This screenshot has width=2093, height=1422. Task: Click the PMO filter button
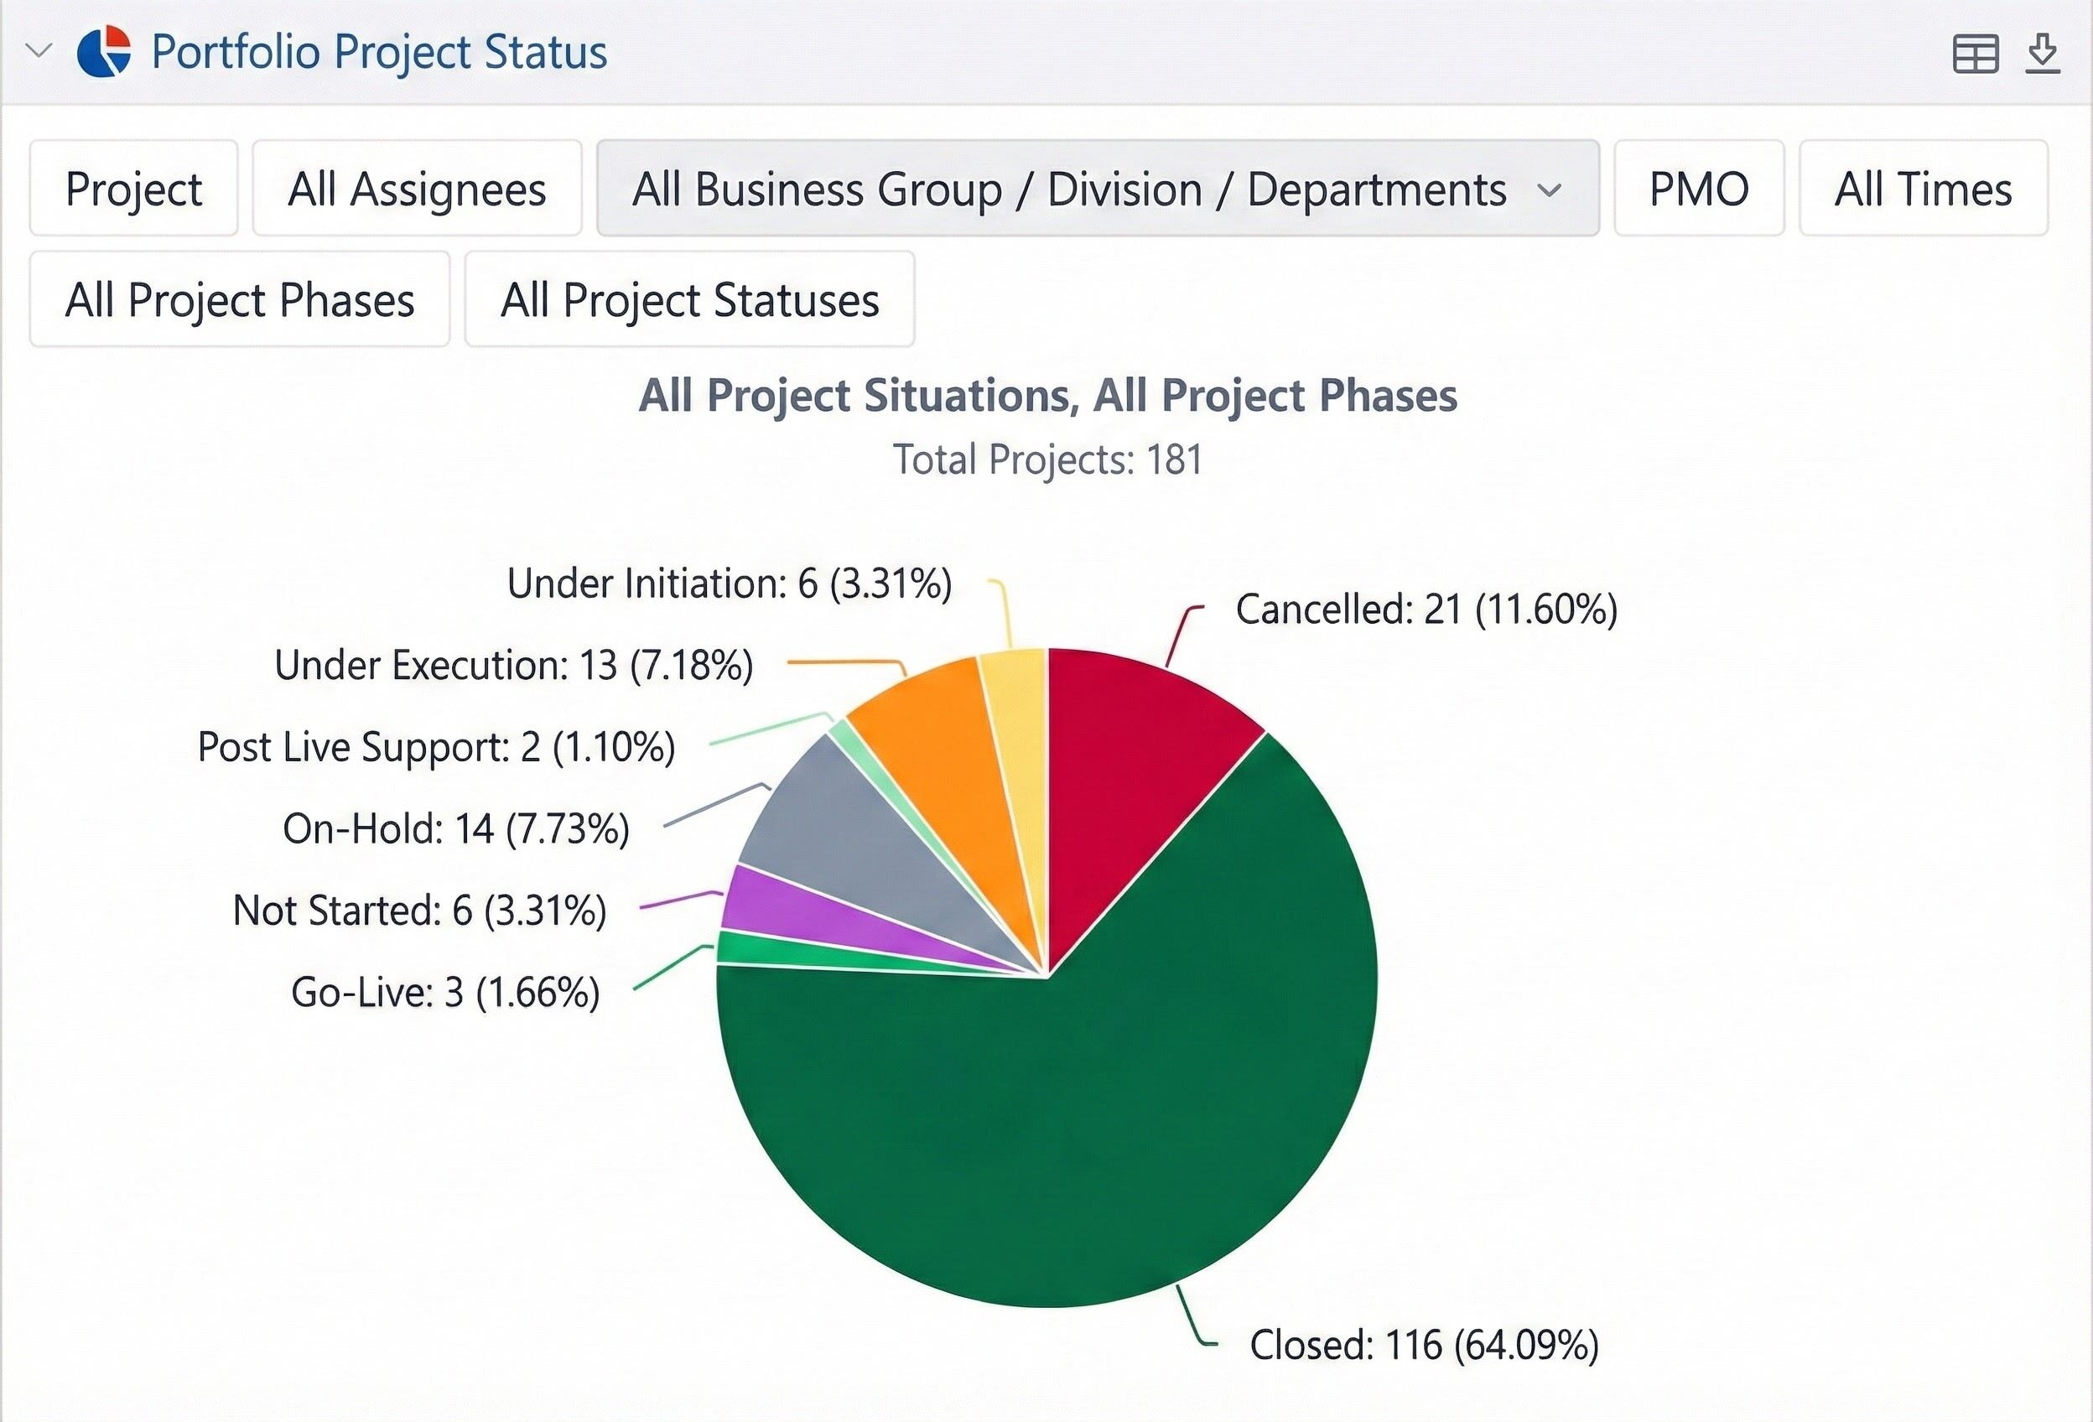click(x=1699, y=189)
